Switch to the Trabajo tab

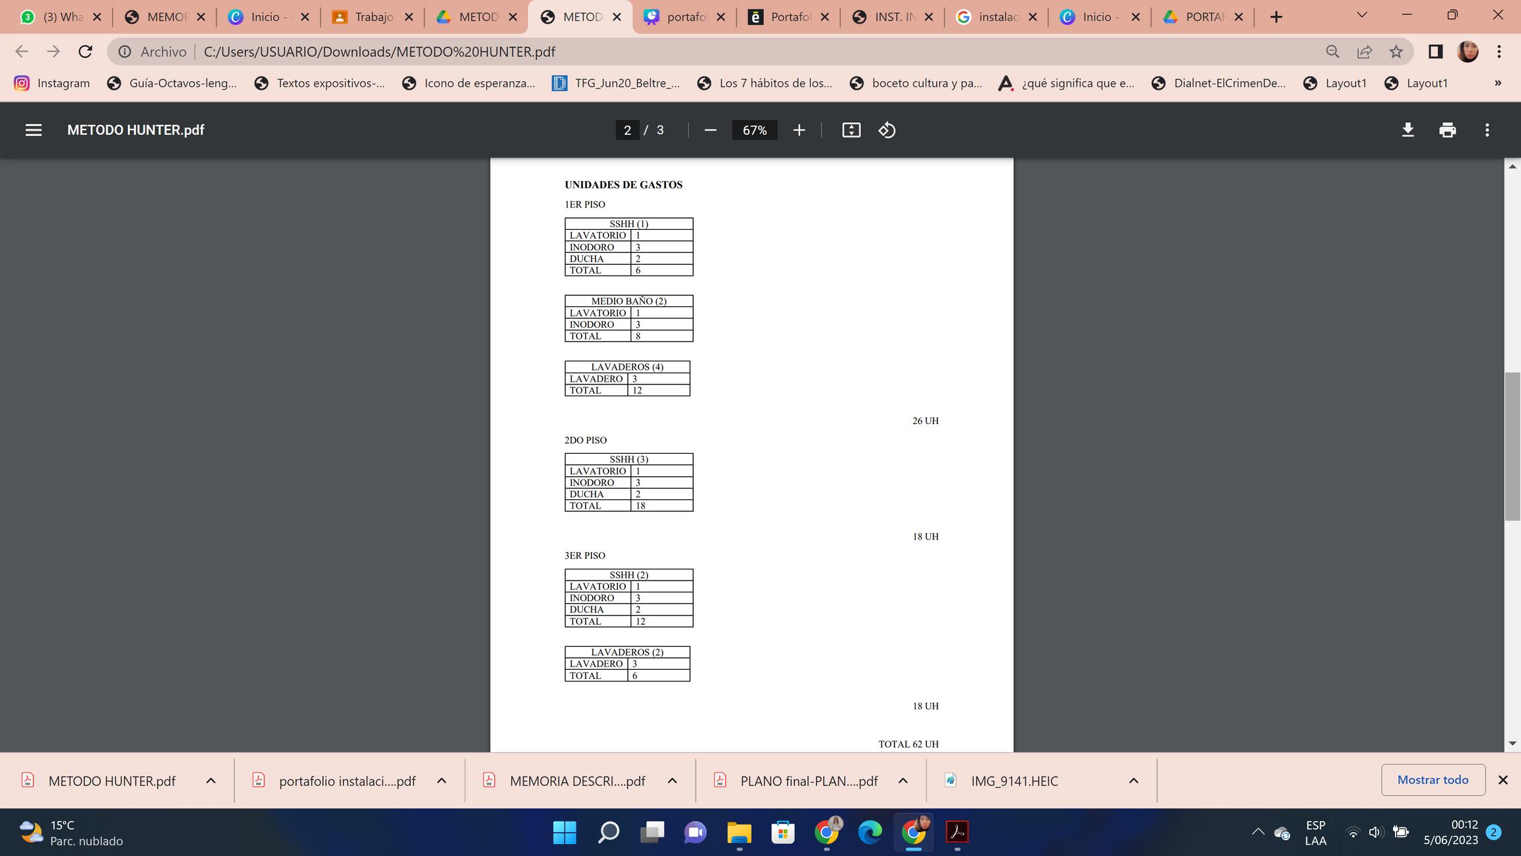coord(373,17)
